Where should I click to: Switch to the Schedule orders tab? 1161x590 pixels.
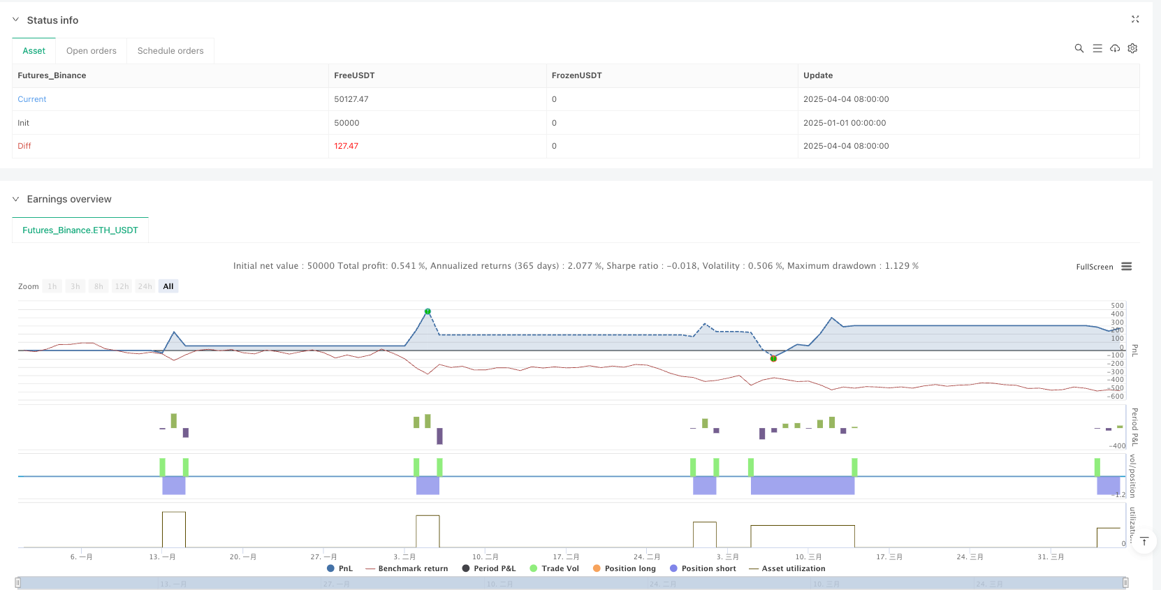170,51
